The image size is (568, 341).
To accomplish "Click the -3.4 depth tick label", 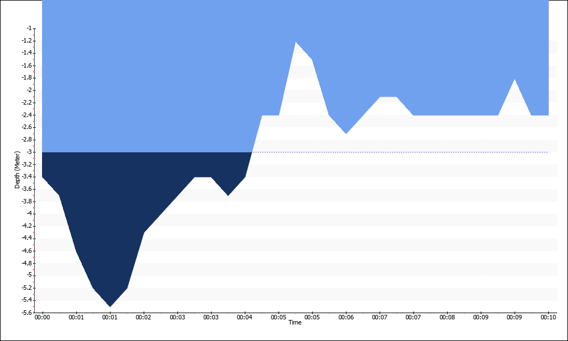I will [27, 177].
